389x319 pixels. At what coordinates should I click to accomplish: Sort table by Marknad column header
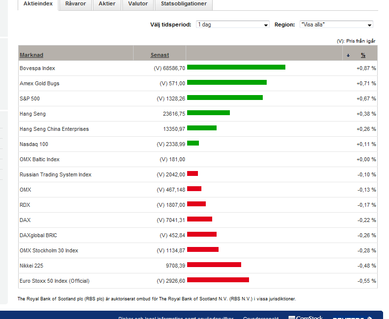click(x=31, y=55)
